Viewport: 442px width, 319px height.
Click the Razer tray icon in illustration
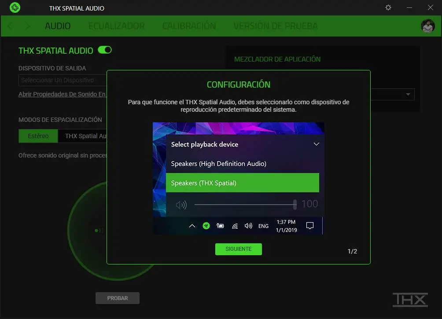coord(206,226)
